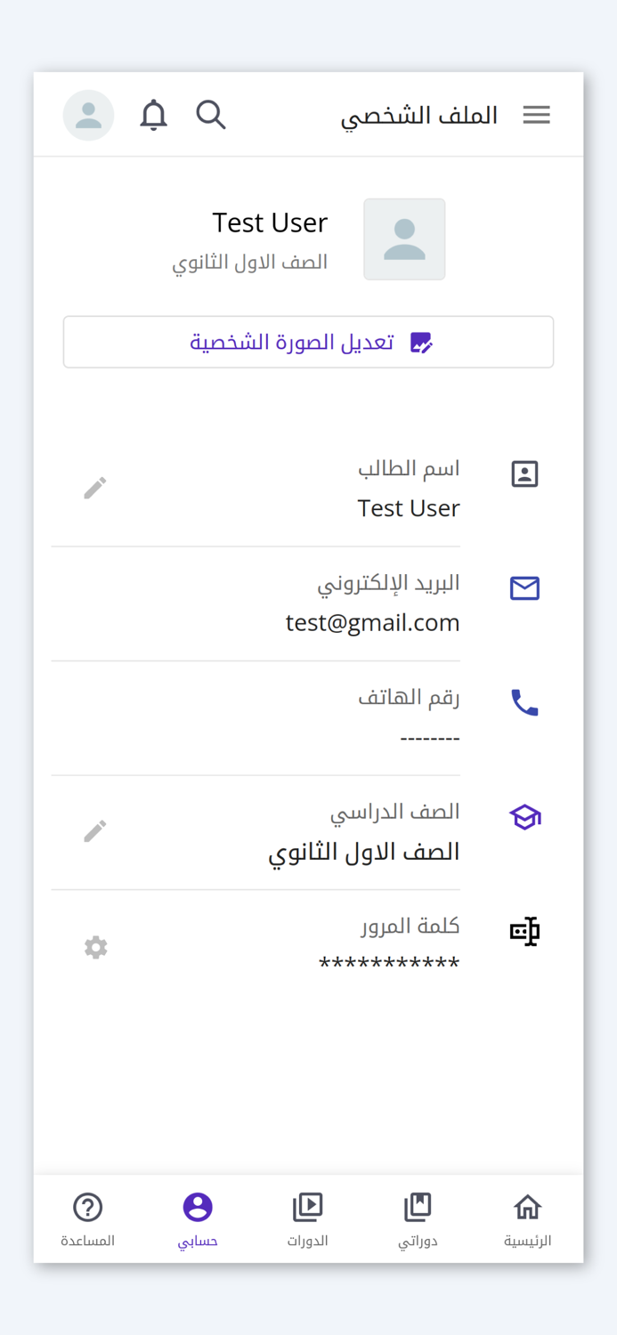Click the profile picture thumbnail next to Test User
Image resolution: width=617 pixels, height=1335 pixels.
[x=404, y=239]
